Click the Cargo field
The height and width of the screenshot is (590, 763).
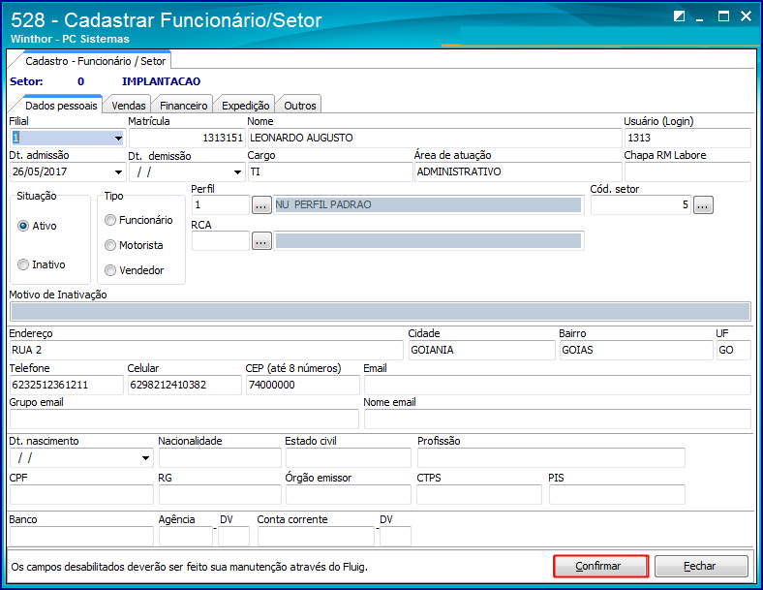click(330, 171)
